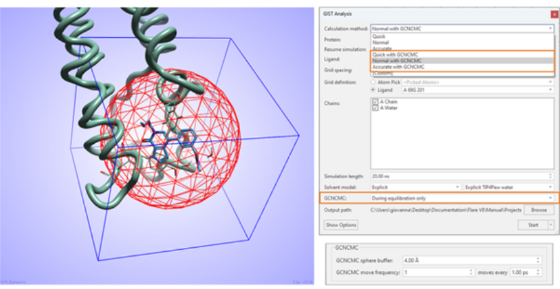Click the Browse button for output path
Viewport: 560px width, 289px height.
pos(538,210)
